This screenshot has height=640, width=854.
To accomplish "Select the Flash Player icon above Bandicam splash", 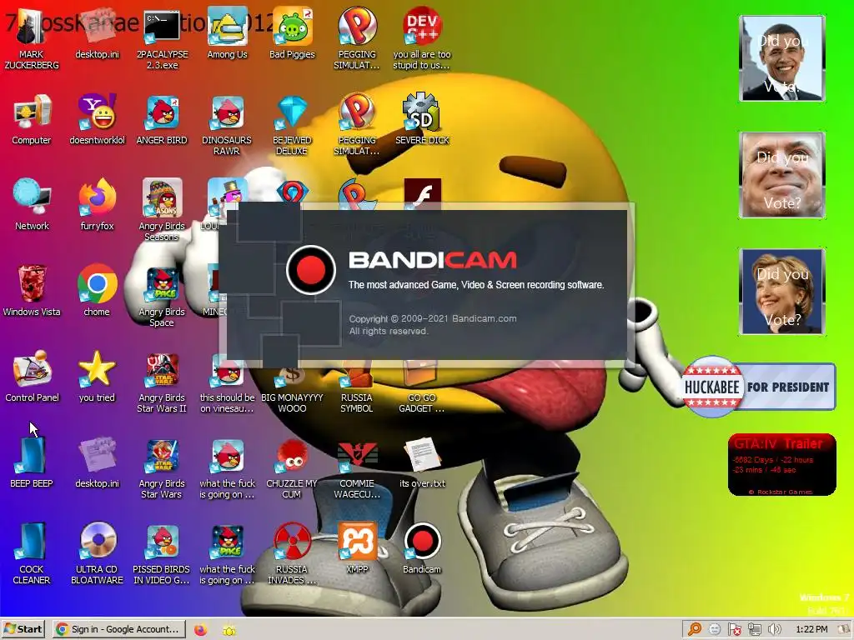I will coord(422,192).
